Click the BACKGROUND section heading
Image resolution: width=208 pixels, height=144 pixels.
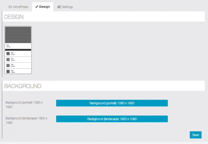click(x=23, y=86)
